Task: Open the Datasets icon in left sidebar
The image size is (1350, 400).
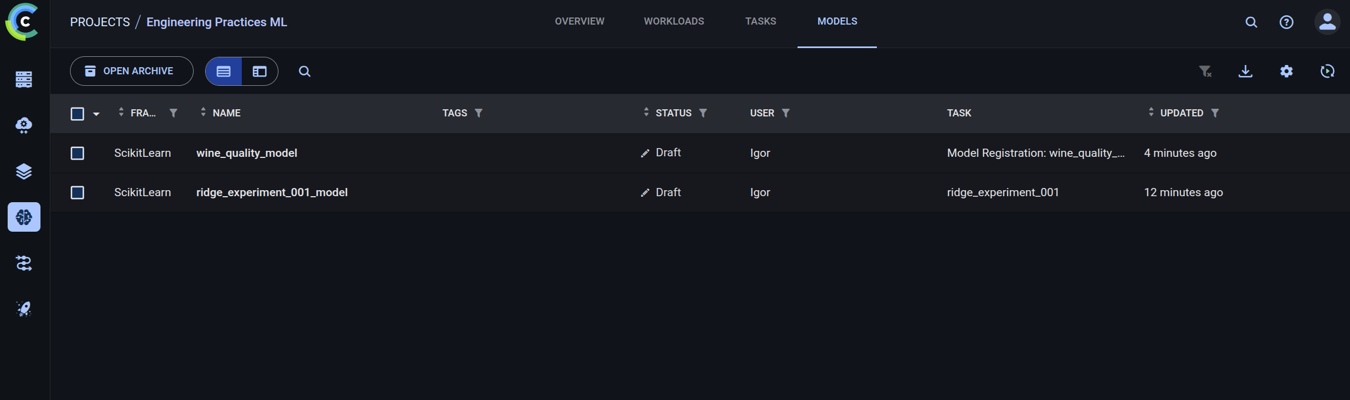Action: (x=24, y=172)
